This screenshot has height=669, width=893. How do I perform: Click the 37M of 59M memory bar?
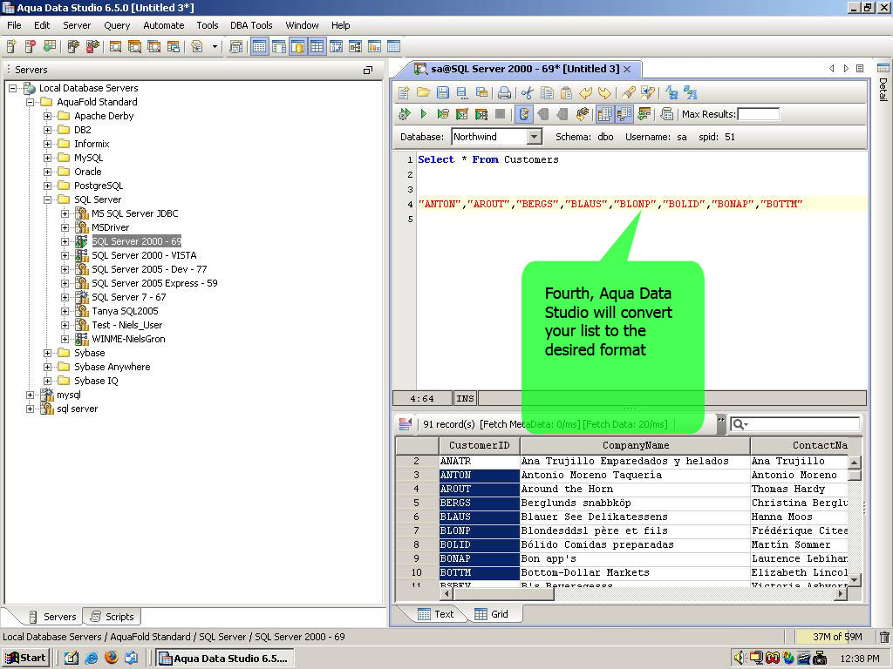click(x=830, y=637)
